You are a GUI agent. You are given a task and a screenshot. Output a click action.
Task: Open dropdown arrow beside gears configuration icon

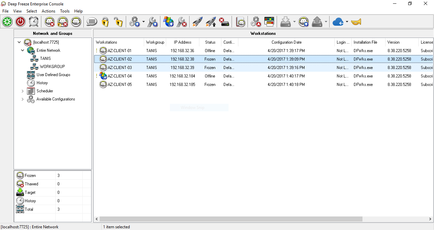click(x=143, y=22)
